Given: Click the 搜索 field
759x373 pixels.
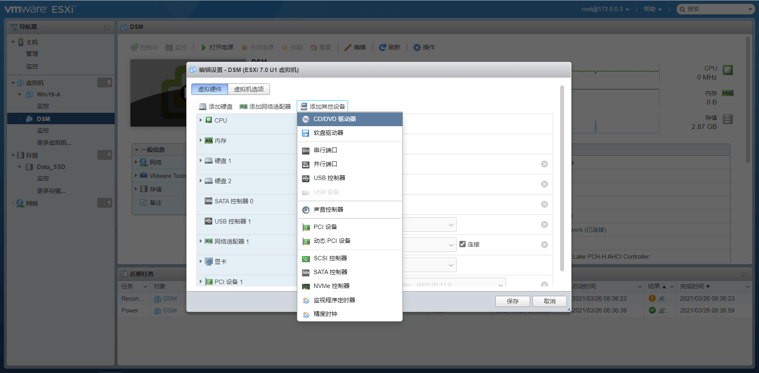Looking at the screenshot, I should pos(716,9).
